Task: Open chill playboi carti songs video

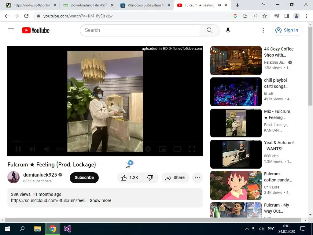Action: [236, 92]
